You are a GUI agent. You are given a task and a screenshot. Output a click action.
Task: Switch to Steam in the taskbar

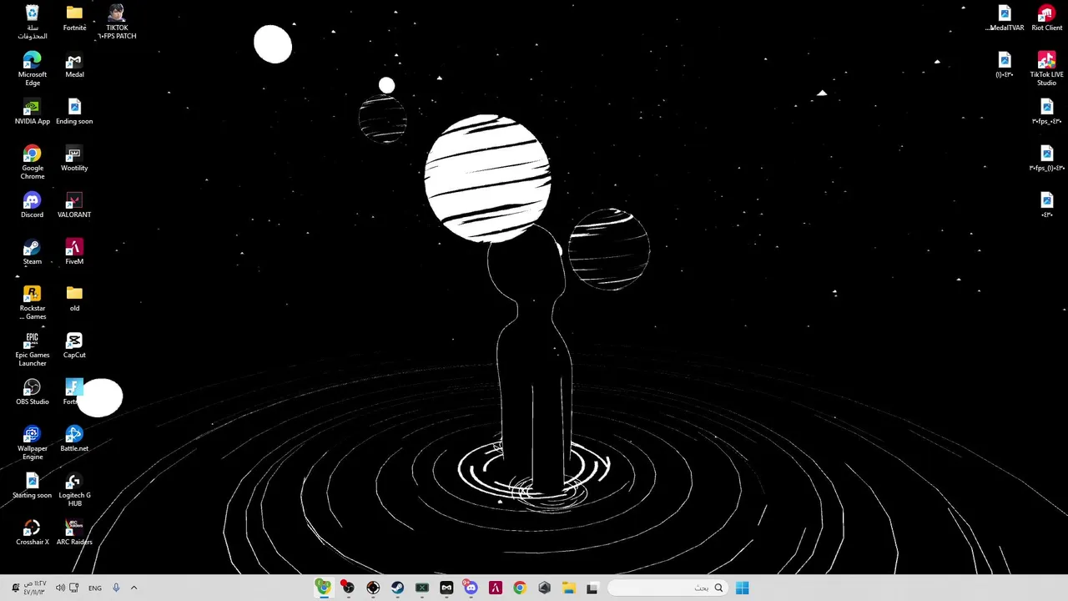point(397,588)
